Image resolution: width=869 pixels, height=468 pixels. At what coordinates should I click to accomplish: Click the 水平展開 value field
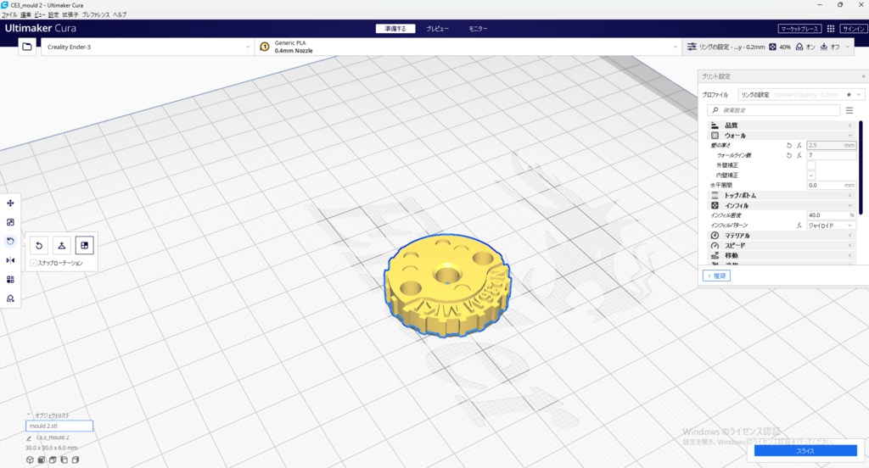click(832, 186)
